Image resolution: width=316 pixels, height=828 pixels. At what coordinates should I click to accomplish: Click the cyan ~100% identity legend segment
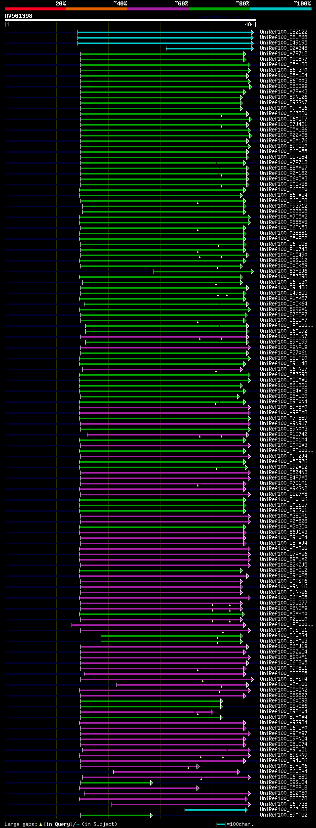tap(280, 9)
